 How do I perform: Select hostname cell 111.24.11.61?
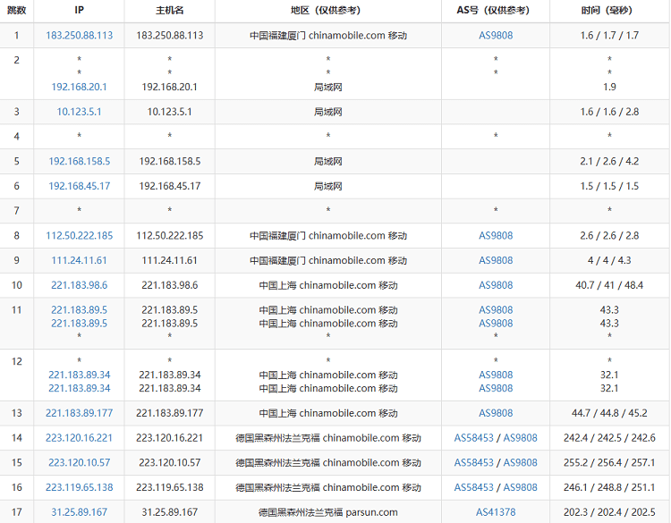click(x=169, y=260)
